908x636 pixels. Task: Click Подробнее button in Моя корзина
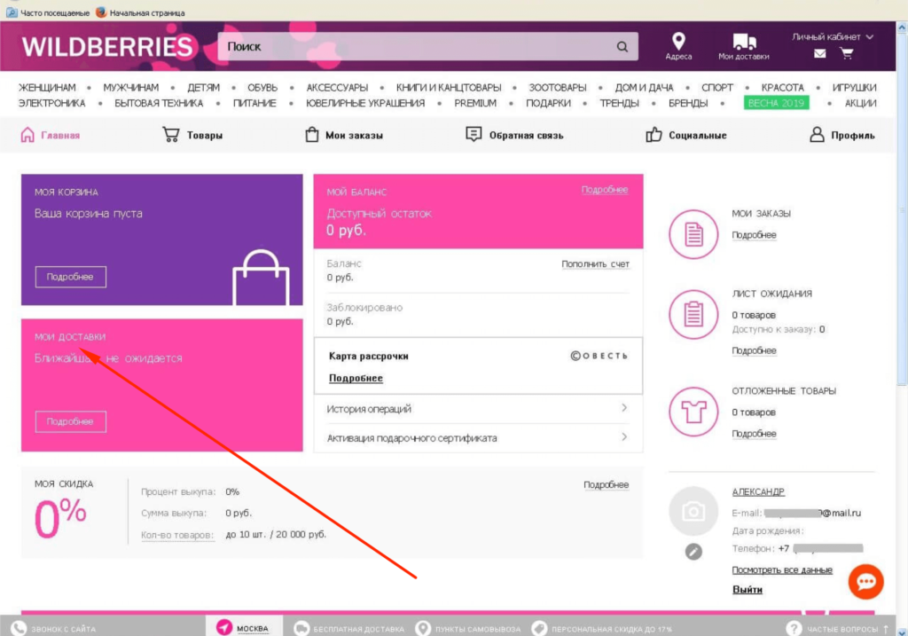point(70,277)
